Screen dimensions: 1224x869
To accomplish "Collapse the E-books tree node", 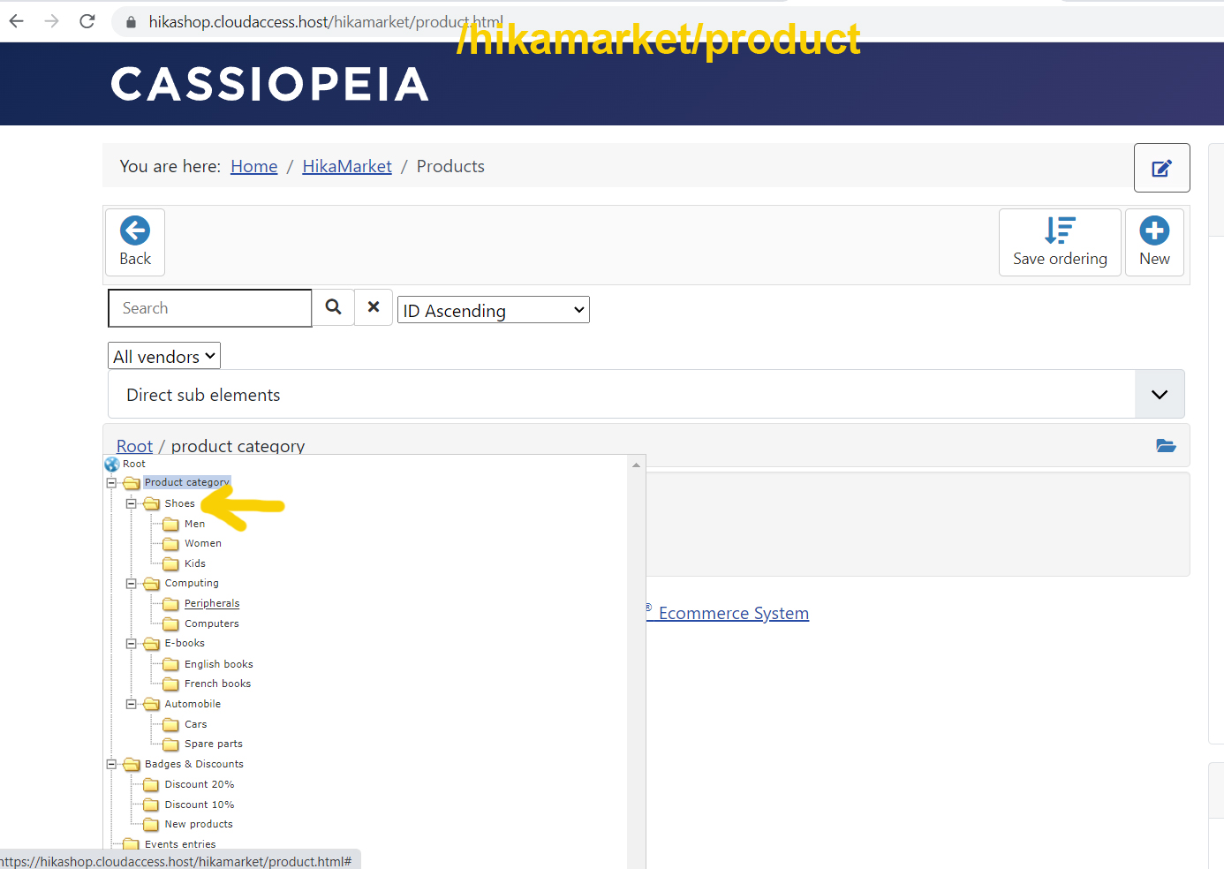I will 132,644.
